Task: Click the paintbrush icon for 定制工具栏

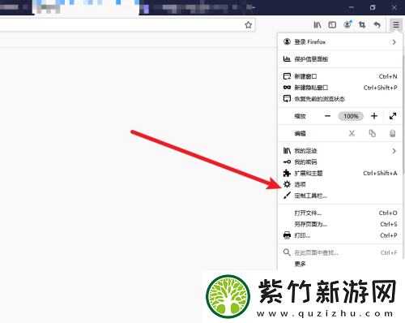Action: click(x=287, y=196)
